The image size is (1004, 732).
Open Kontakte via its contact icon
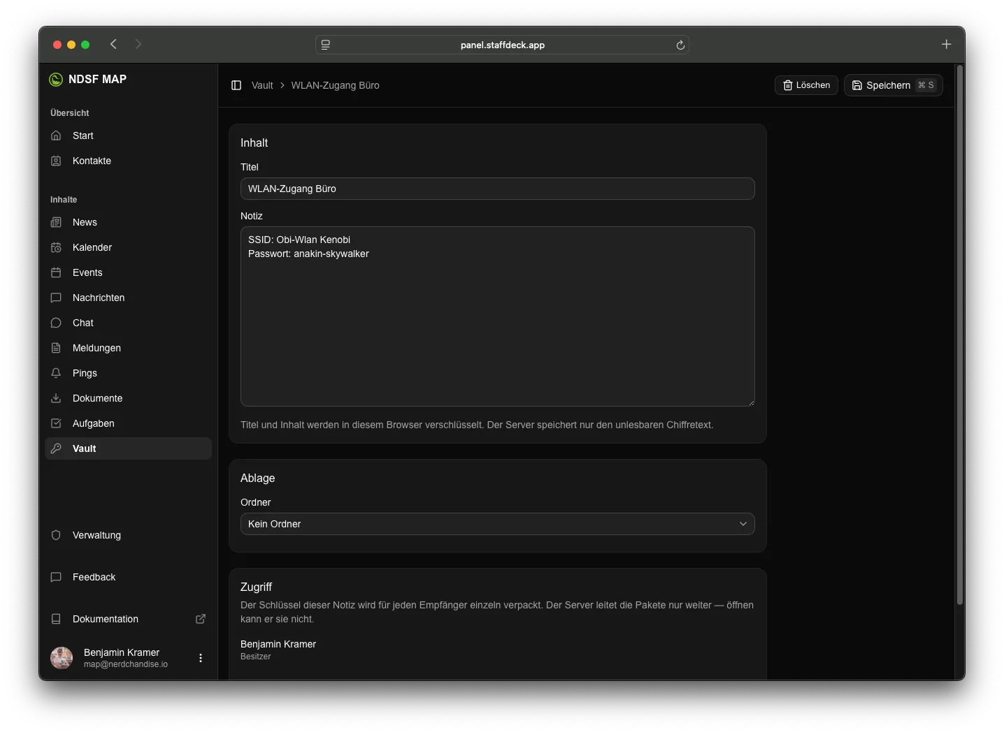[x=56, y=161]
